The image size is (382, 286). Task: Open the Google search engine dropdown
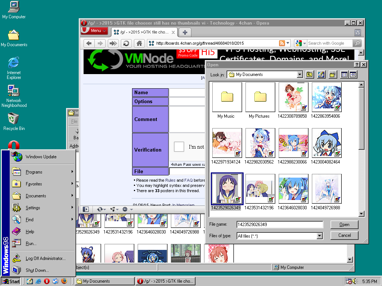[304, 44]
